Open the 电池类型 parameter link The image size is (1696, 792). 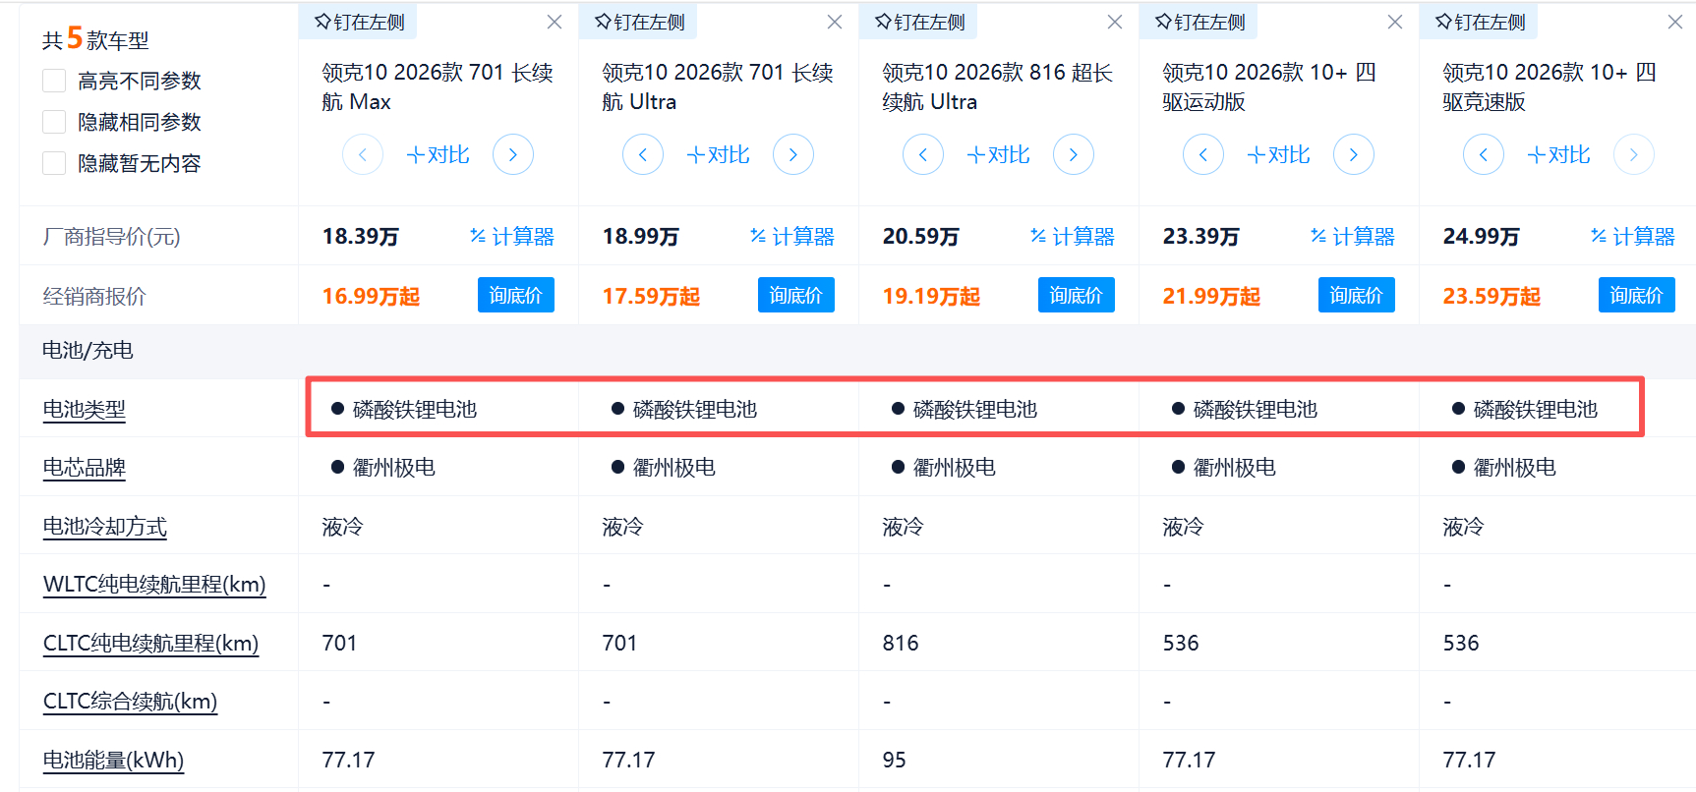pos(85,410)
